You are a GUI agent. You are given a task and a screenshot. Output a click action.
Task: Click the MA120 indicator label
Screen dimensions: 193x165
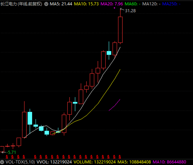151,4
